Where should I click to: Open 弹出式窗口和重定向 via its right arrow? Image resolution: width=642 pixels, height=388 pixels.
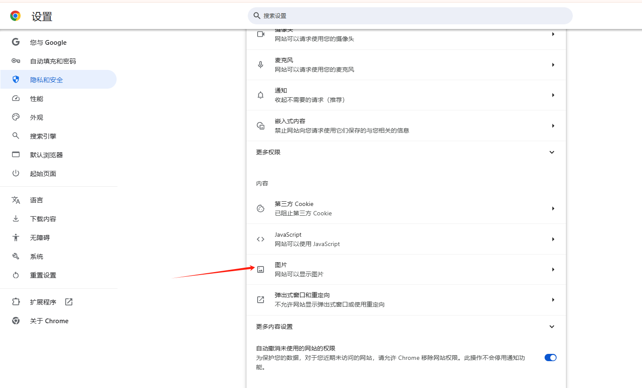[553, 300]
